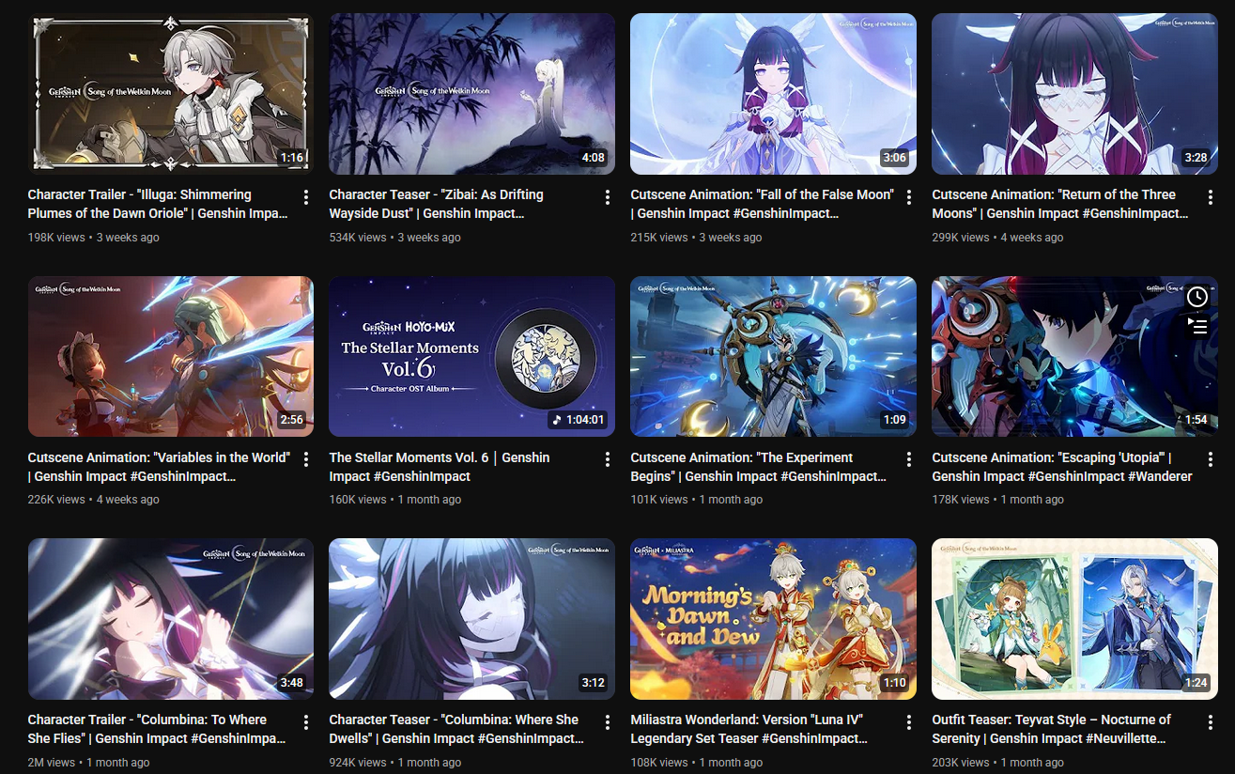Open the more-actions menu for the Zibai teaser
The image size is (1235, 774).
point(608,197)
